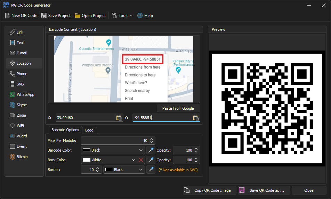Adjust Back Color Opacity stepper arrows
Image resolution: width=331 pixels, height=199 pixels.
[x=196, y=160]
